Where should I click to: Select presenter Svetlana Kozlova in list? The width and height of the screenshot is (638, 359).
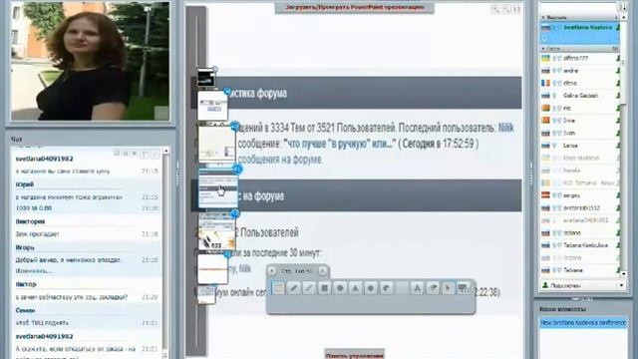pos(580,27)
